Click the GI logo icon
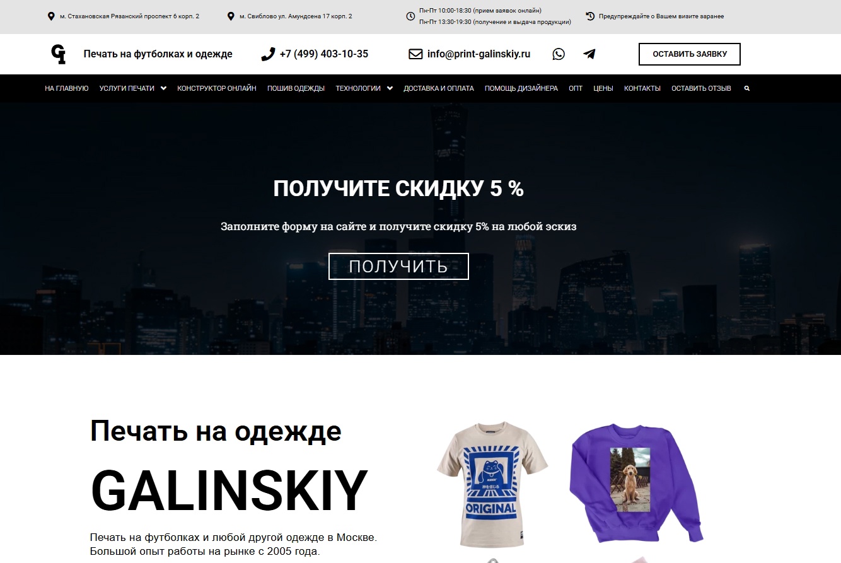The width and height of the screenshot is (841, 563). [59, 54]
